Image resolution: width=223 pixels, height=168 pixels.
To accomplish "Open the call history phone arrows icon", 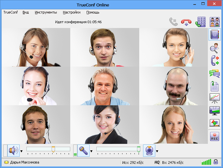I will coord(215,61).
